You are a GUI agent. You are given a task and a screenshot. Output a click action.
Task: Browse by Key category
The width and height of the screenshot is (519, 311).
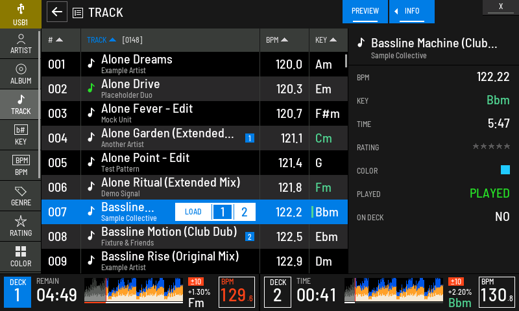pos(21,135)
